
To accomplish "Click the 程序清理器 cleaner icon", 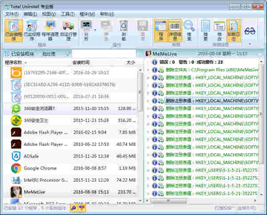I will pos(49,29).
